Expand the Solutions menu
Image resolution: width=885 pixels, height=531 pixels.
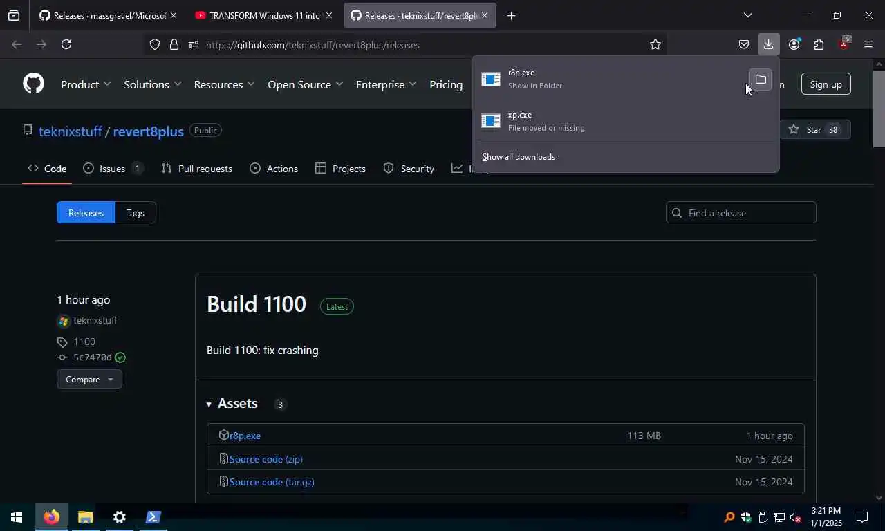152,84
